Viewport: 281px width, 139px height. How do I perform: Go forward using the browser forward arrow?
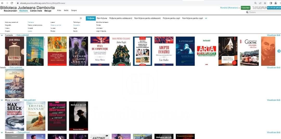coord(7,3)
